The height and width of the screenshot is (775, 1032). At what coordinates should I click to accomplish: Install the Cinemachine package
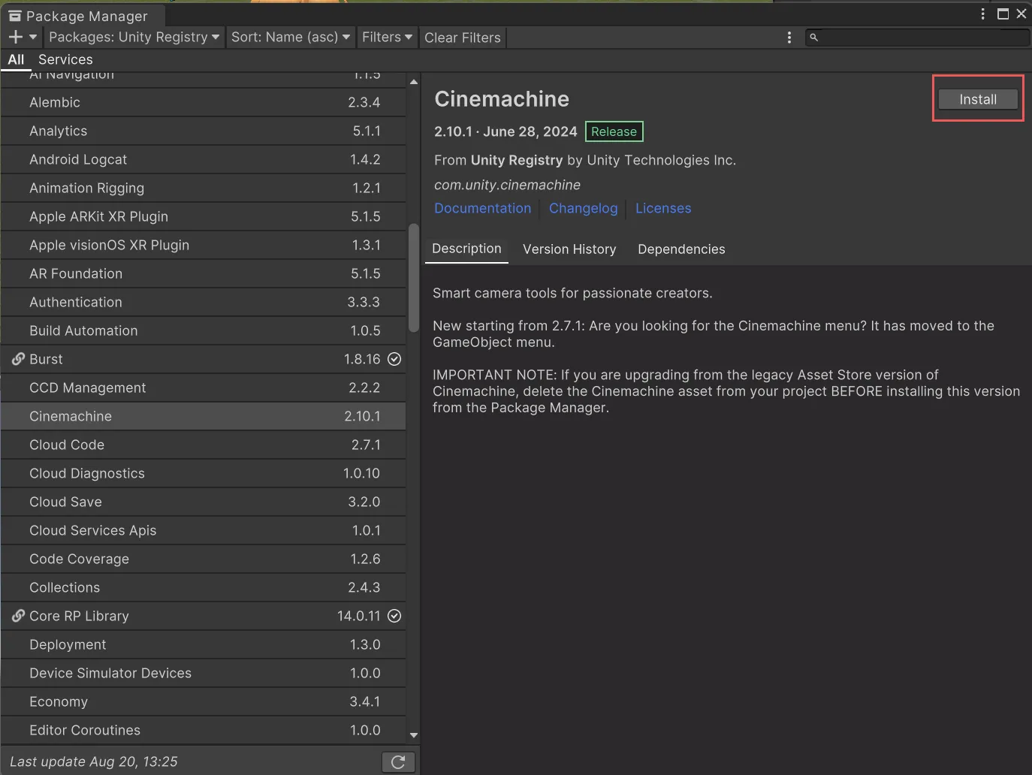coord(977,99)
